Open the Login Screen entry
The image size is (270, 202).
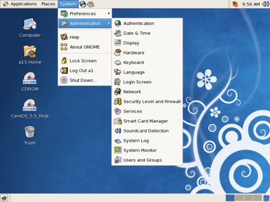[147, 82]
